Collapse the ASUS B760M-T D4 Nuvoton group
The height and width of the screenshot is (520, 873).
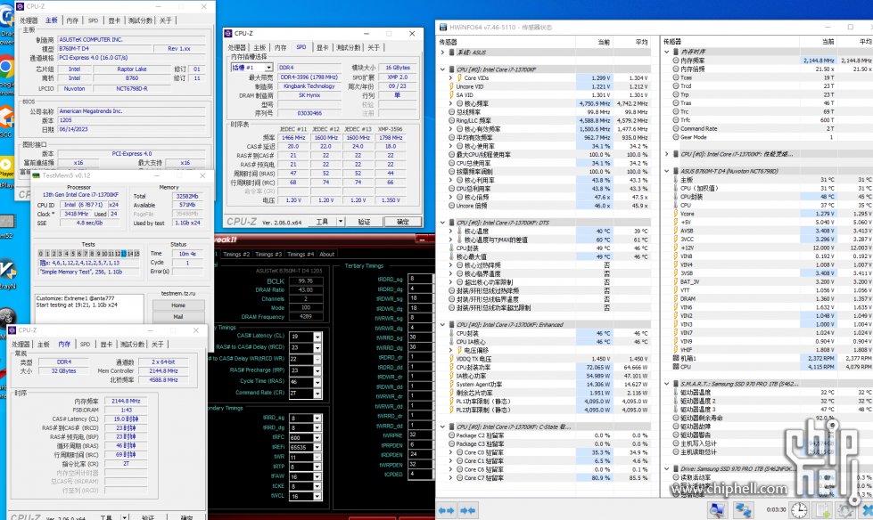(667, 171)
